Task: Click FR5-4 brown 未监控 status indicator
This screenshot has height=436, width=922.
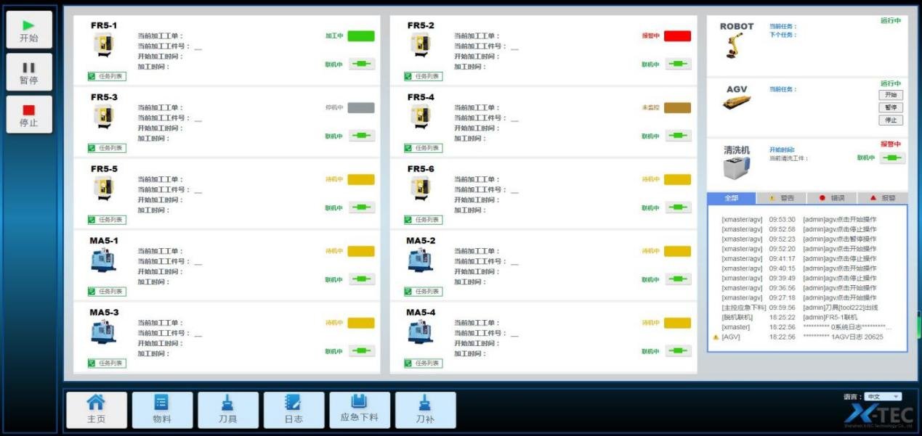Action: coord(677,107)
